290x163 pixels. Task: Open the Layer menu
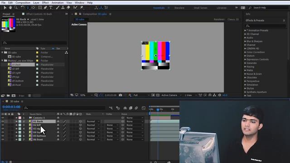pos(36,3)
